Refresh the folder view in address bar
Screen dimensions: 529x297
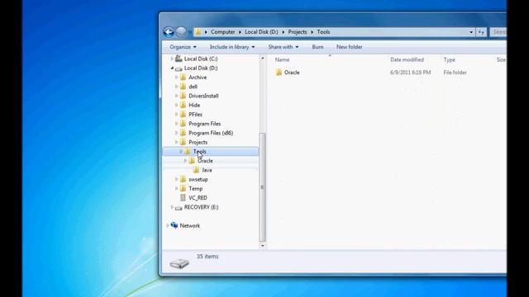[481, 32]
